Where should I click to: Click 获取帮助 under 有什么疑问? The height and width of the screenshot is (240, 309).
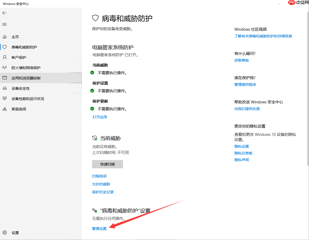[x=241, y=60]
